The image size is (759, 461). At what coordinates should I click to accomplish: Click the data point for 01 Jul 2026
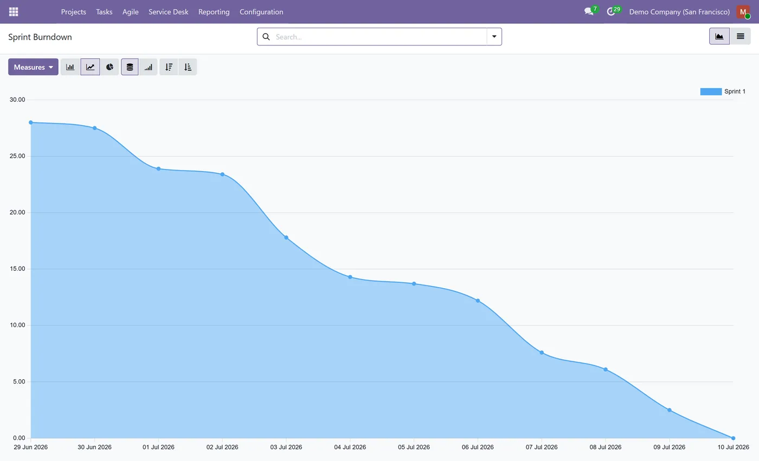coord(158,168)
